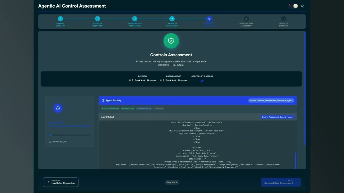Click the Agent Activity pie icon

tap(103, 101)
